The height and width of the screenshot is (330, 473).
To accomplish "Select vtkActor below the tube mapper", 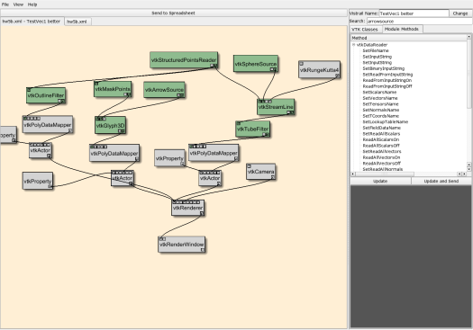I will coord(210,178).
